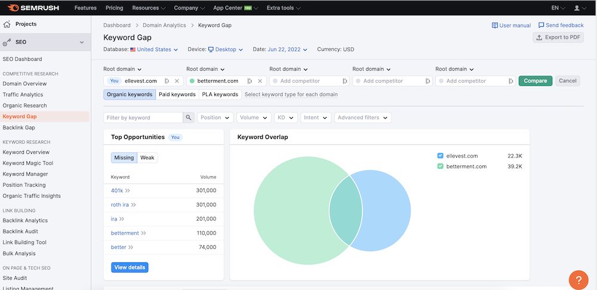Open the Database United States dropdown
Viewport: 597px width, 290px height.
point(154,50)
